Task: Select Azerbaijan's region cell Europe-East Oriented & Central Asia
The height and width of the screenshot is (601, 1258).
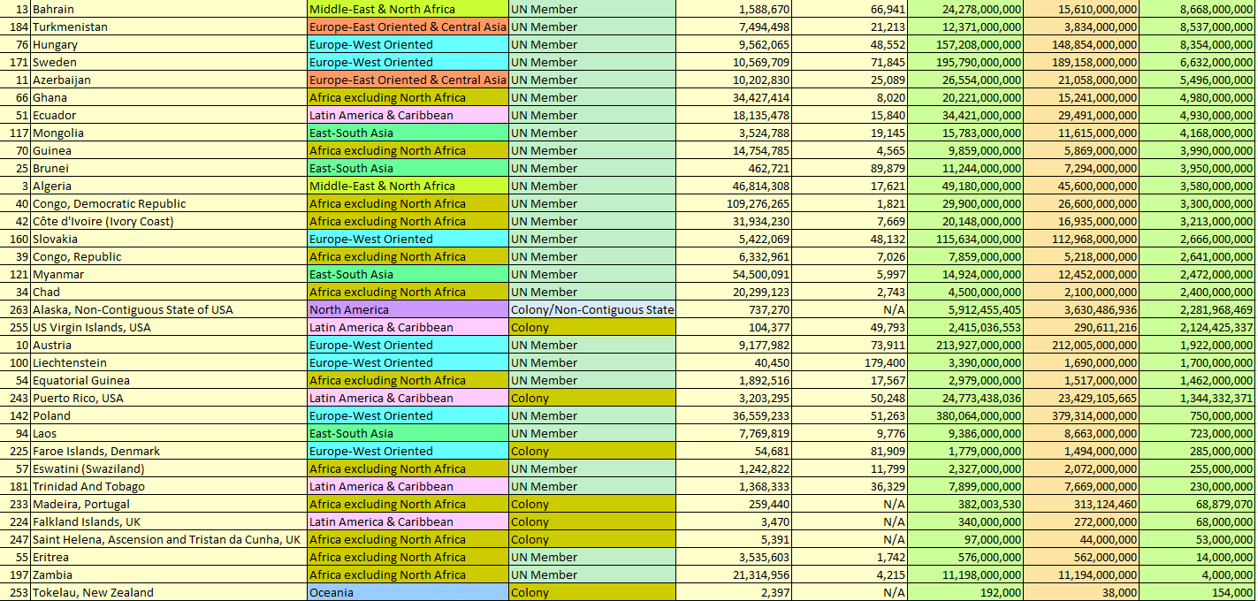Action: pos(408,80)
